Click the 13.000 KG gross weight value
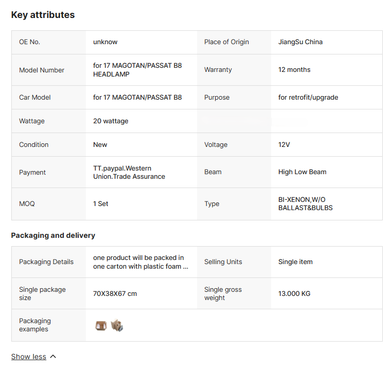The height and width of the screenshot is (373, 392). [294, 293]
